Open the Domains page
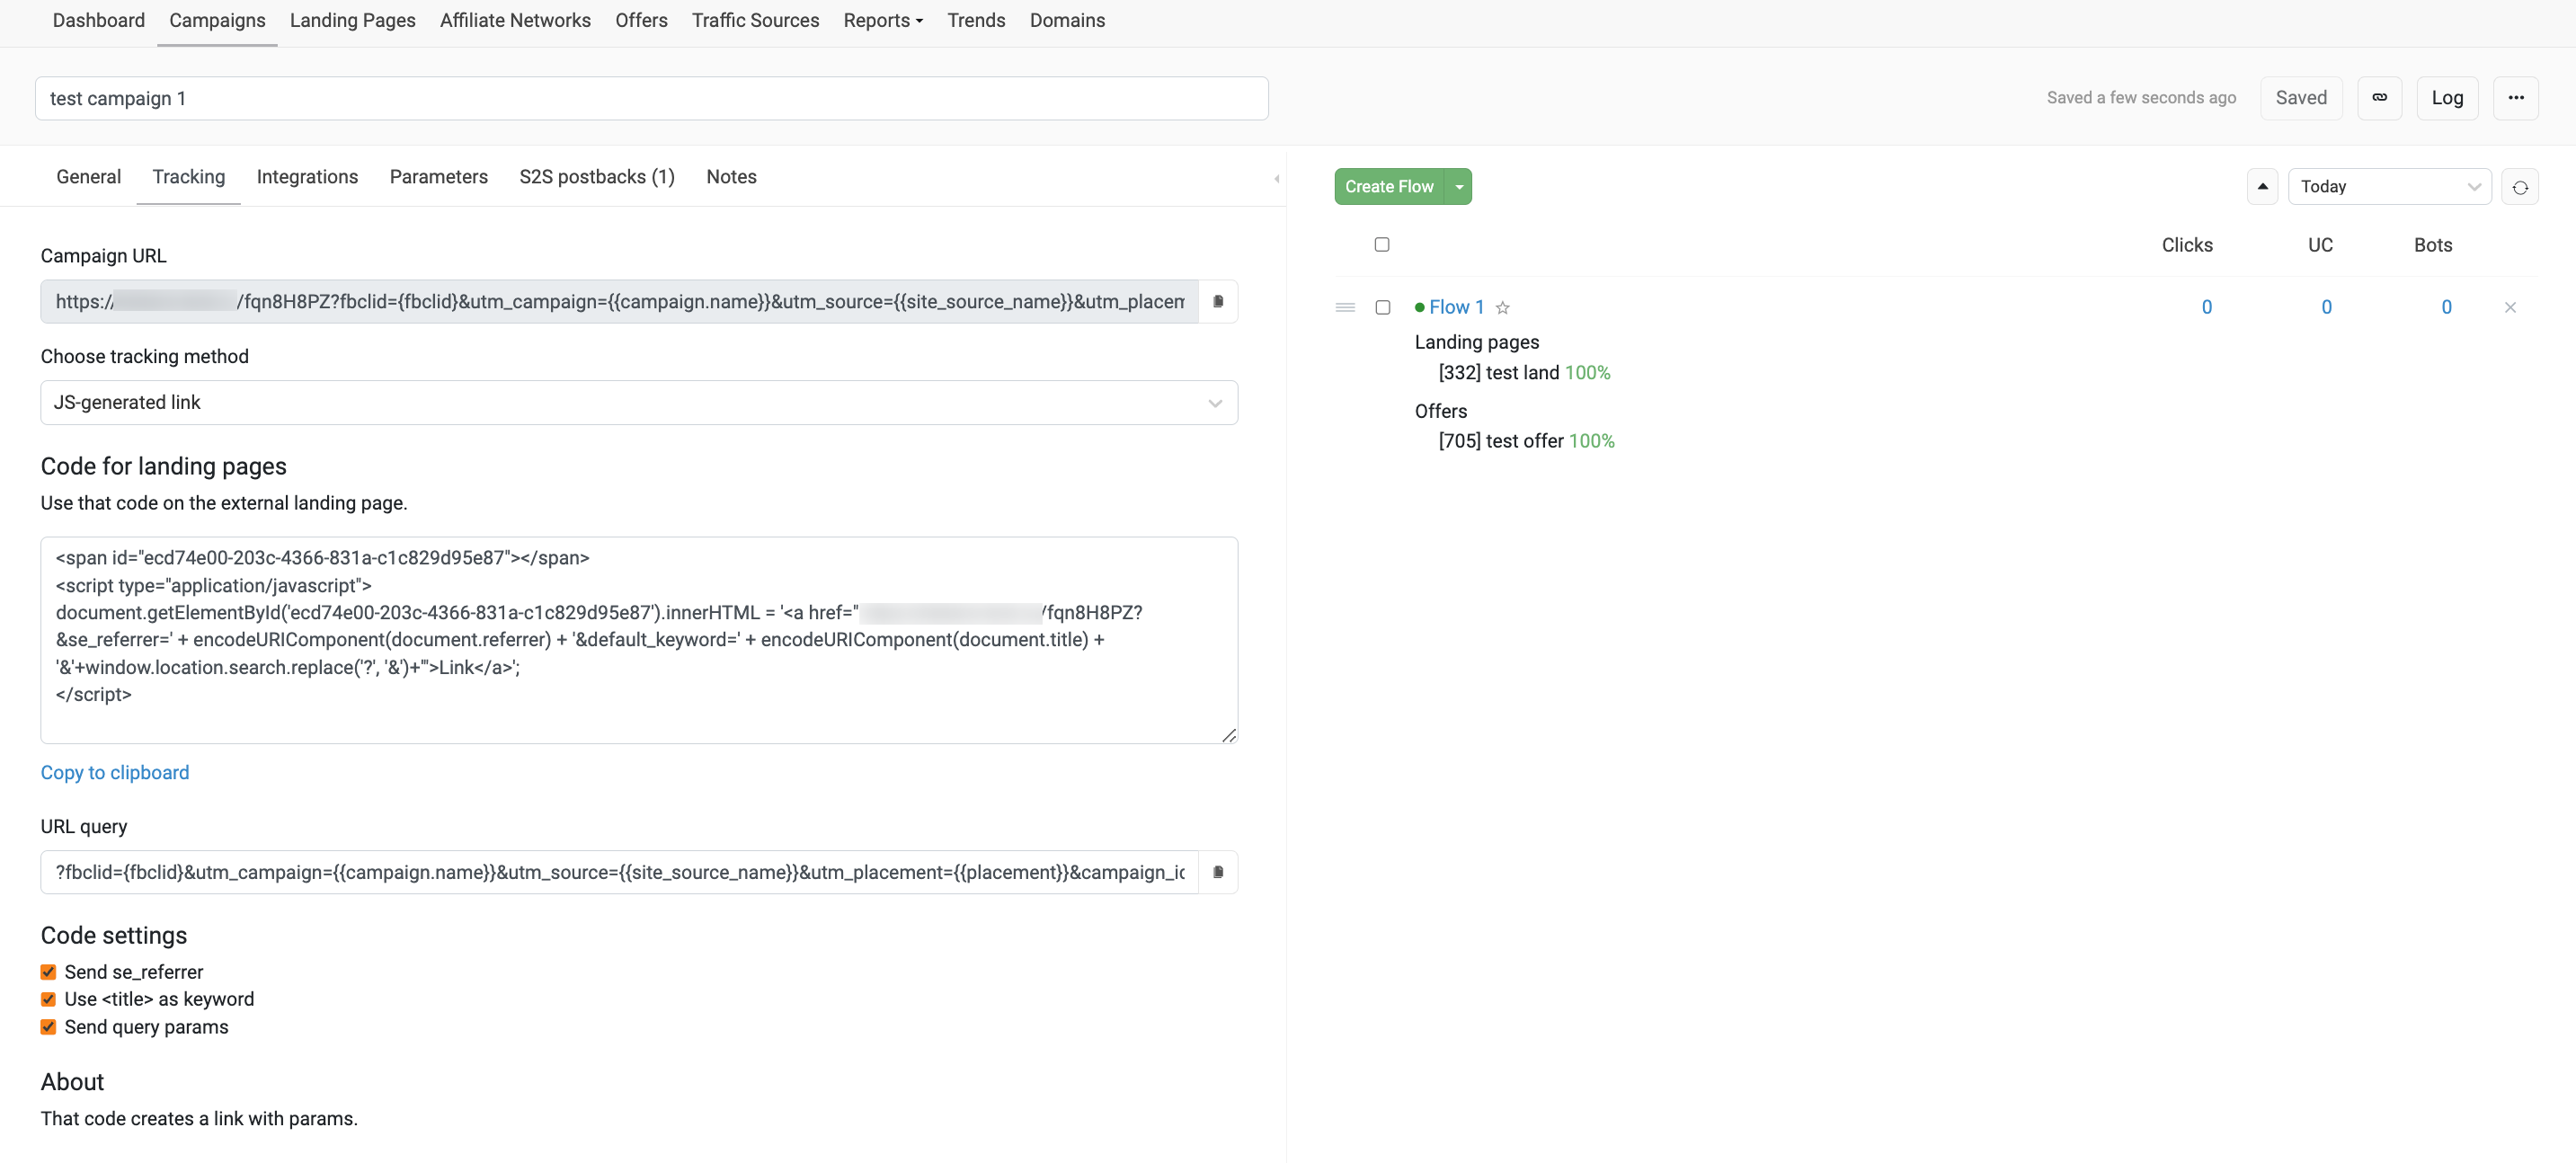This screenshot has height=1163, width=2576. (1067, 20)
